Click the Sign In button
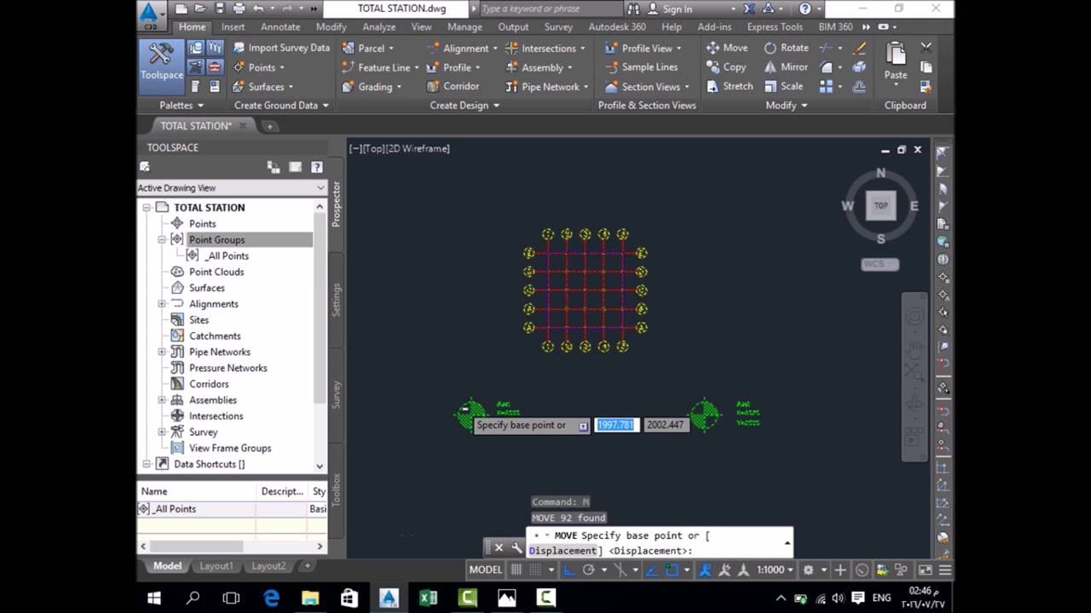Viewport: 1091px width, 613px height. (671, 9)
